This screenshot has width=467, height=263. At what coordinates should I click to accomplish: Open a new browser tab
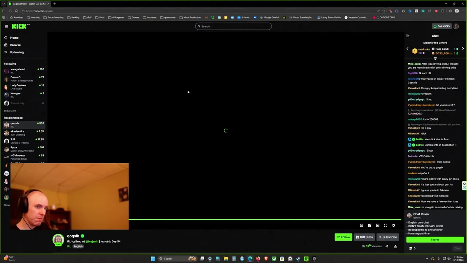tap(54, 4)
